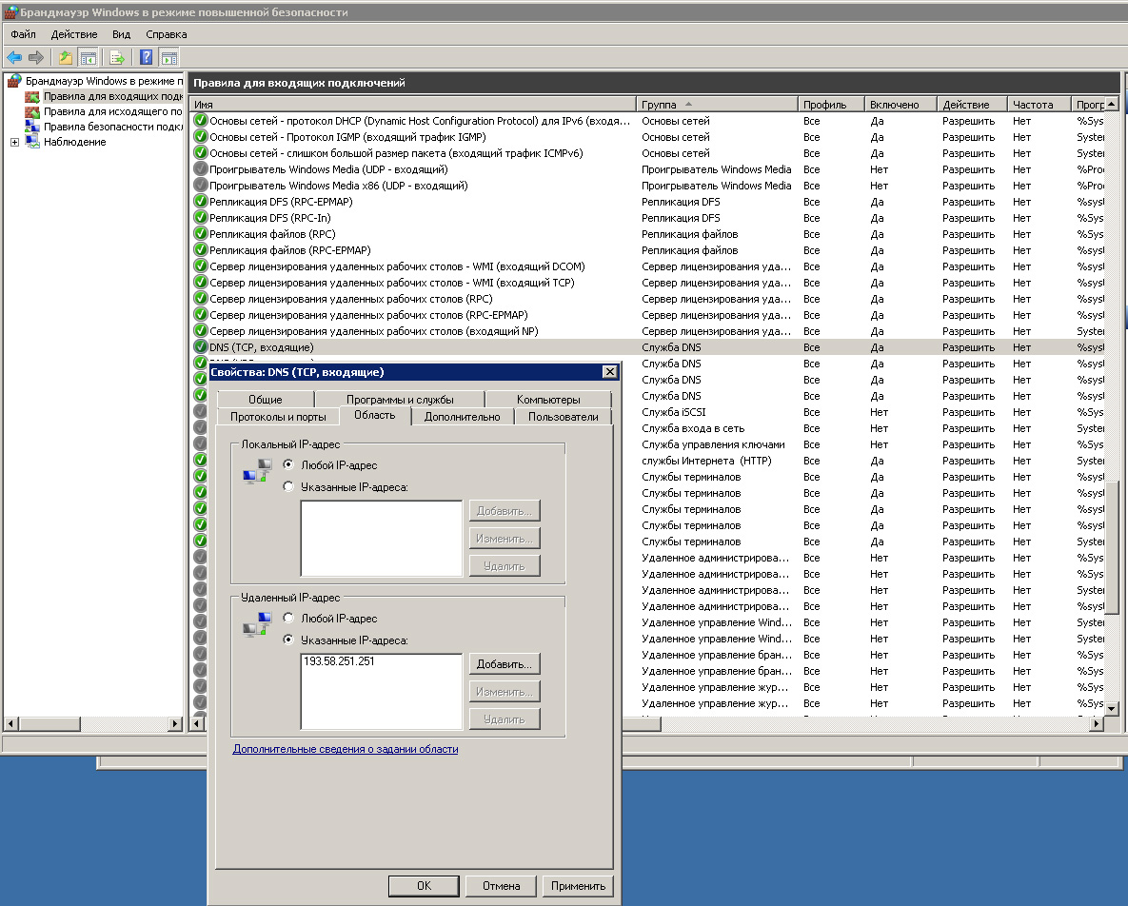Click the outbound rules brick-wall icon
Image resolution: width=1128 pixels, height=906 pixels.
click(31, 111)
